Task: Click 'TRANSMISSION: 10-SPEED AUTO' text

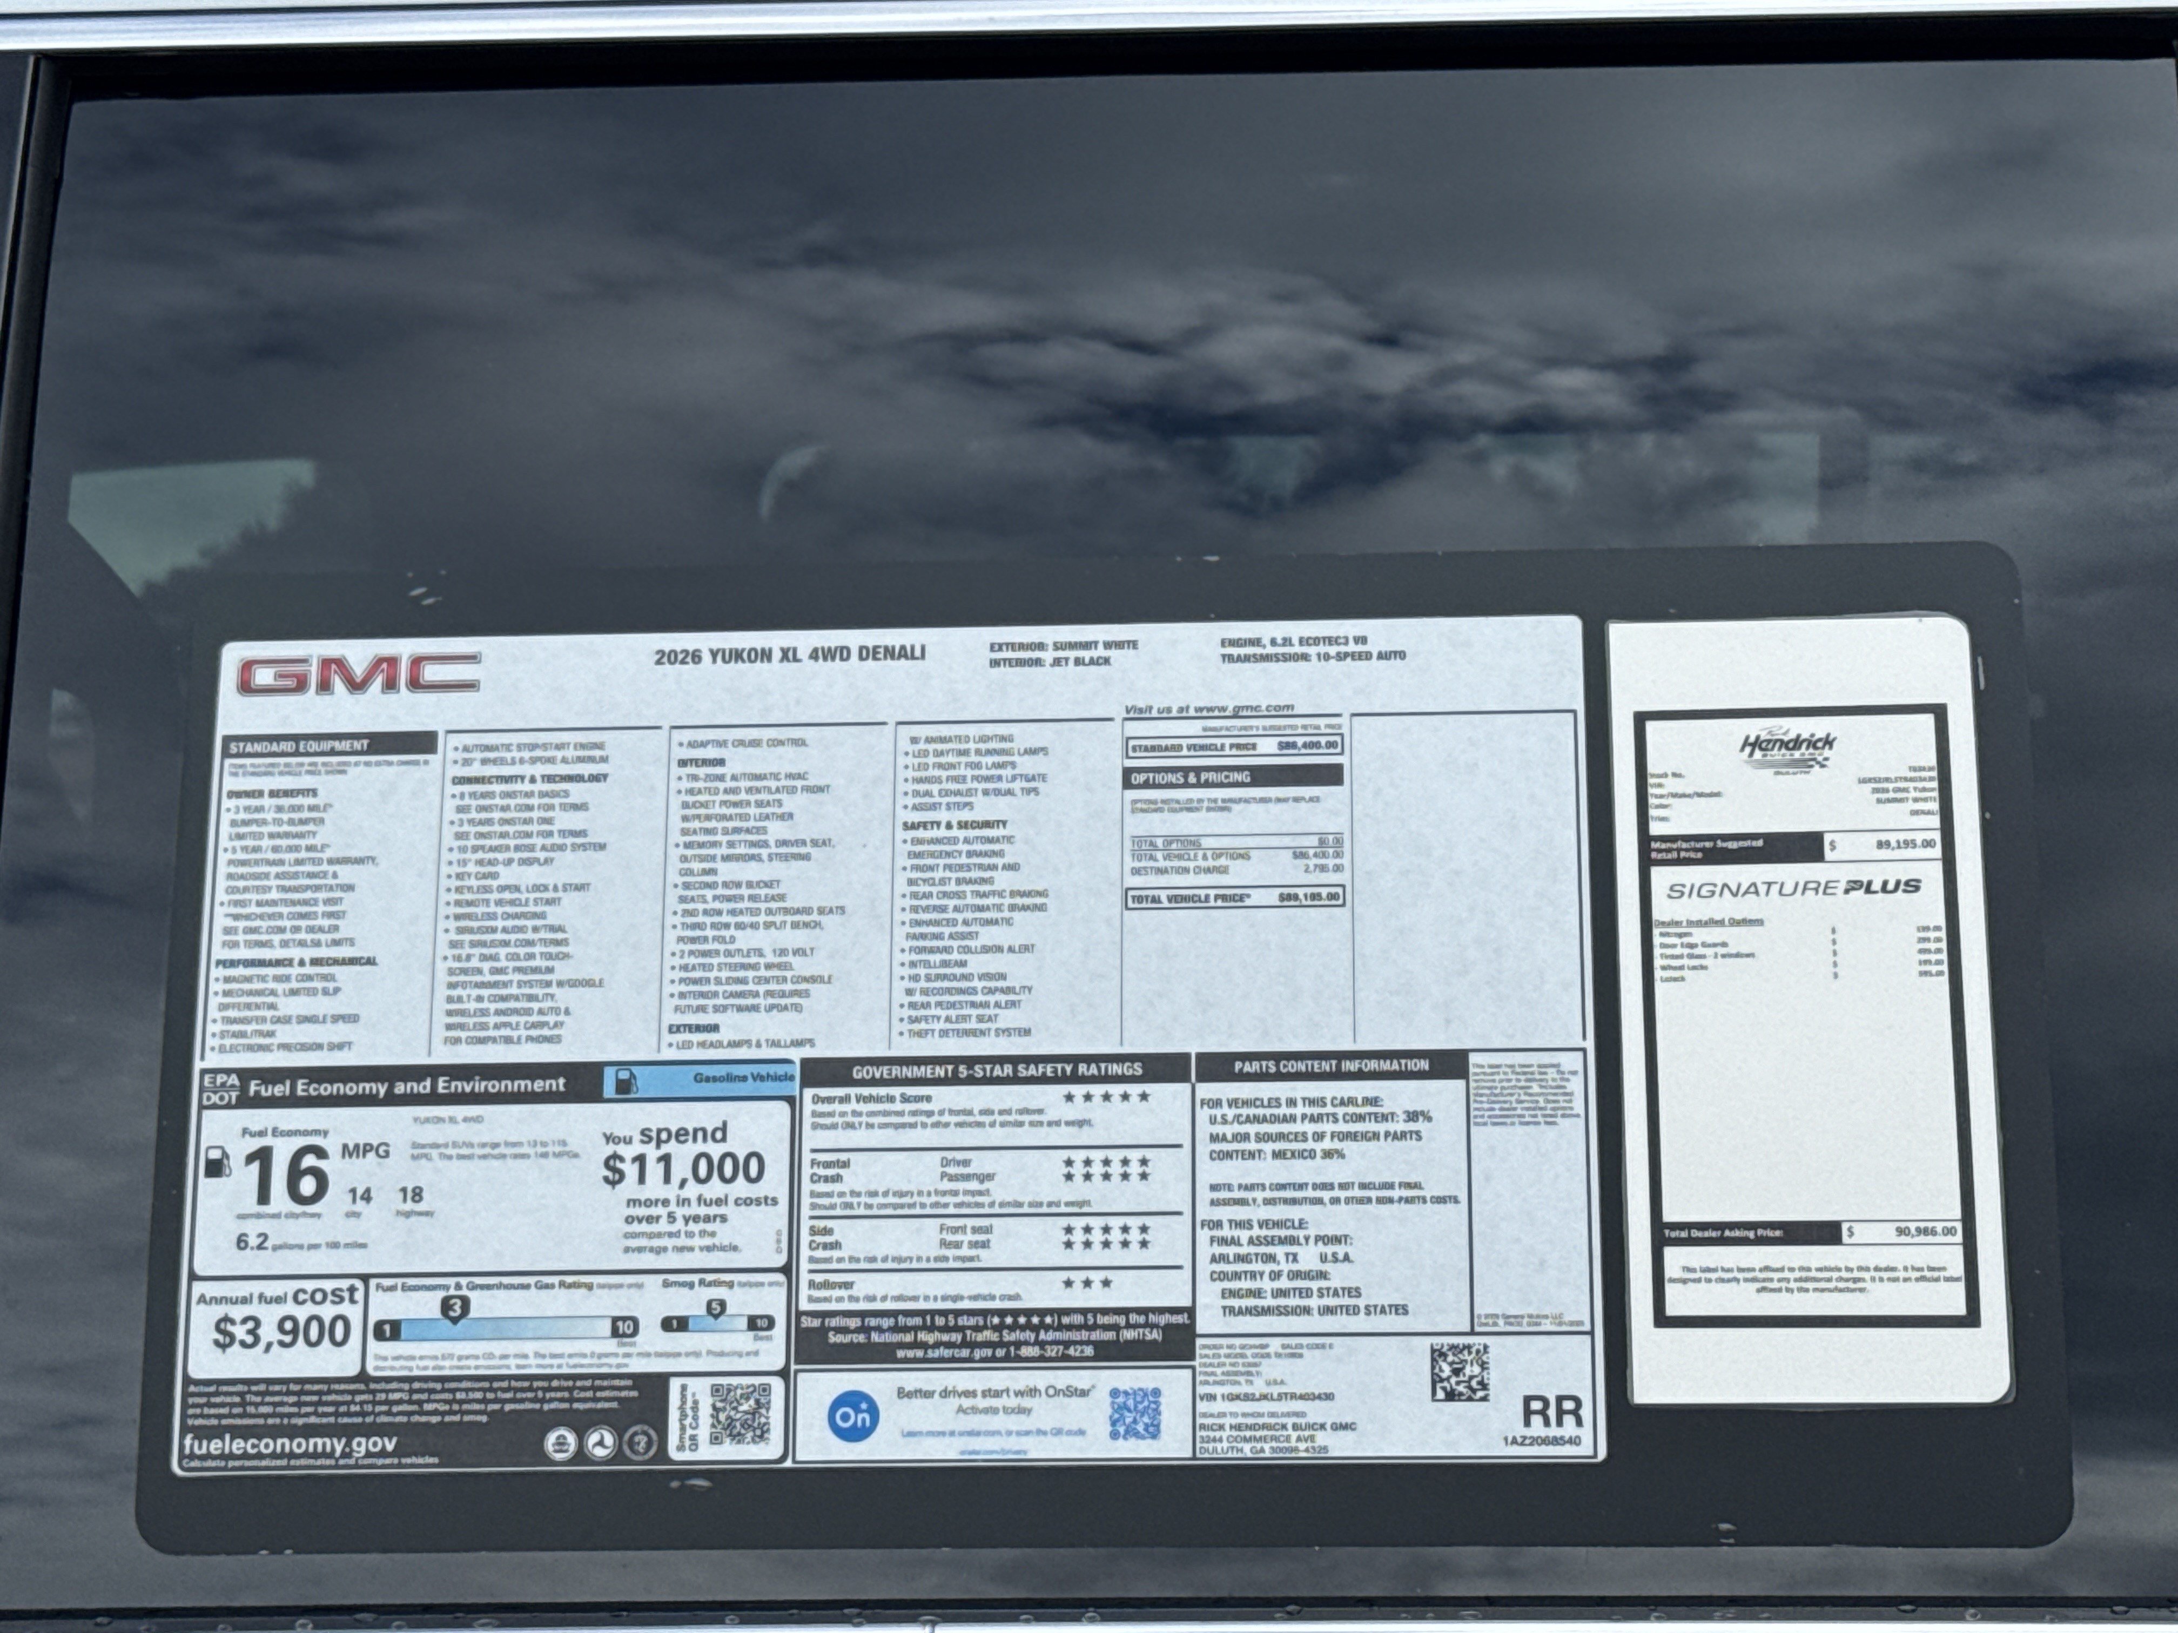Action: click(1313, 657)
